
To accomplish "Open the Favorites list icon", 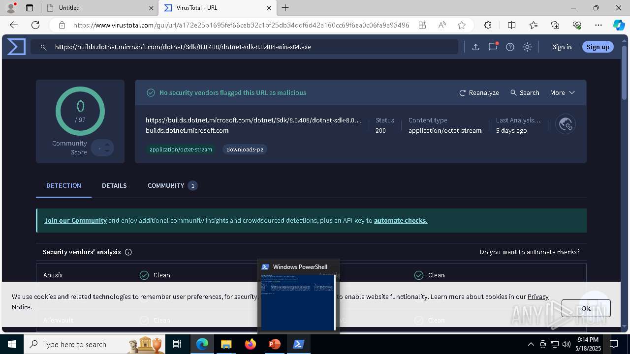I will 534,25.
